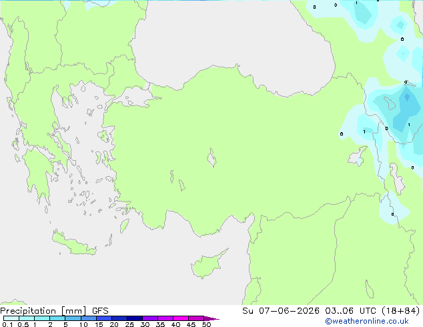Click the 40 to 45 mm magenta swatch
The width and height of the screenshot is (423, 327).
point(181,318)
